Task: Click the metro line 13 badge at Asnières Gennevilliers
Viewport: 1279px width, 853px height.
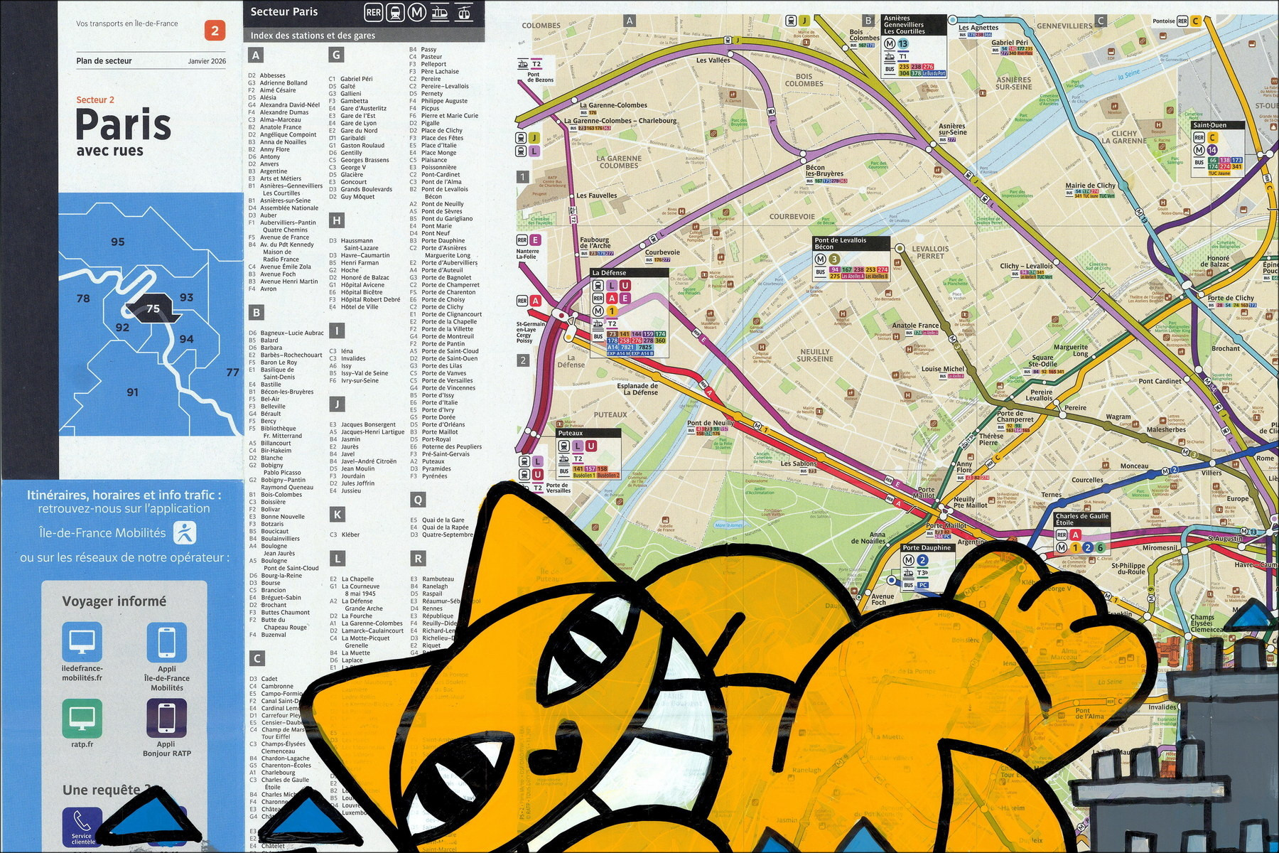Action: (902, 43)
